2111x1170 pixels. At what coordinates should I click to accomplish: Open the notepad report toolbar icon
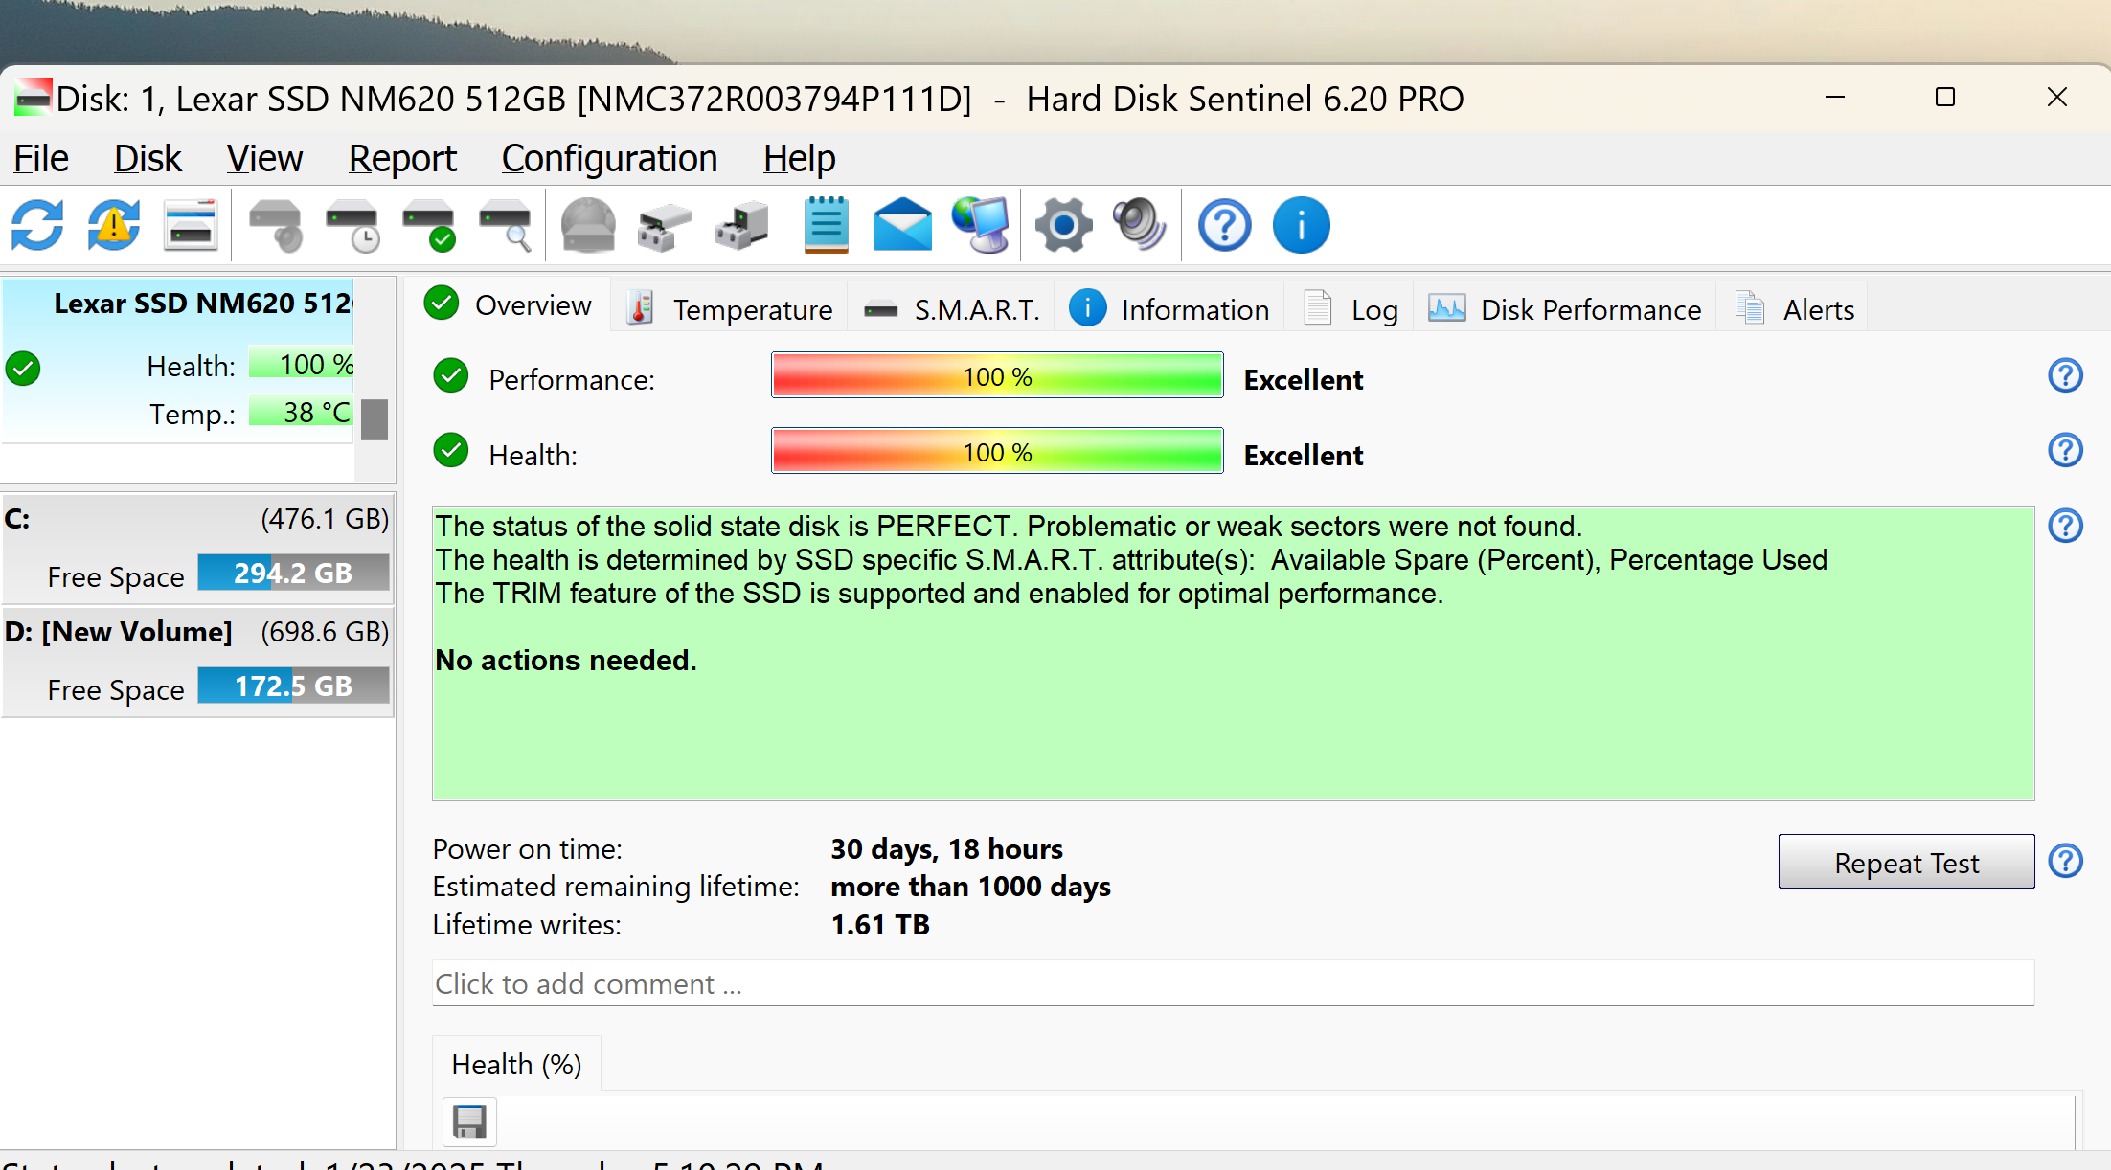coord(826,226)
